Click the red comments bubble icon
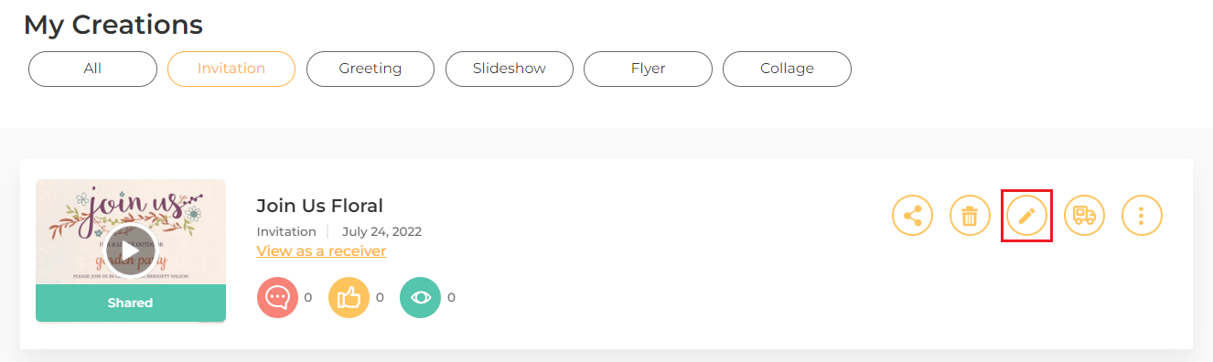The height and width of the screenshot is (362, 1213). (277, 297)
